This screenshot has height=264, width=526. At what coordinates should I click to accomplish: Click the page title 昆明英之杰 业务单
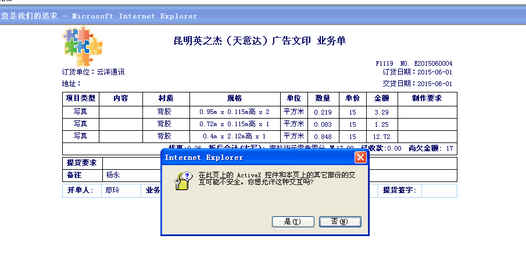click(x=260, y=41)
